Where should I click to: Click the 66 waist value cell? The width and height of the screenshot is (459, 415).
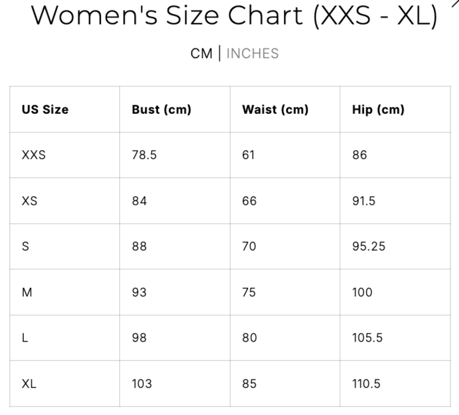(x=249, y=201)
